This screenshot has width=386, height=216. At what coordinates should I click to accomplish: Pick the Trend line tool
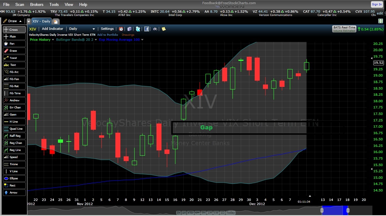pyautogui.click(x=14, y=58)
